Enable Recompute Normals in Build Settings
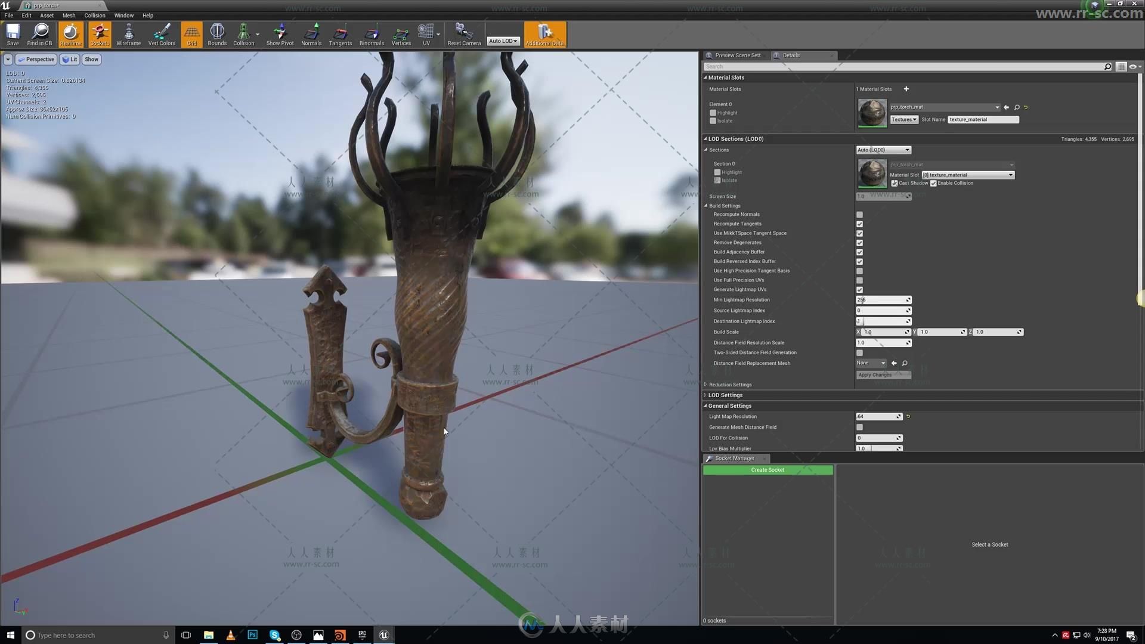The width and height of the screenshot is (1145, 644). tap(859, 214)
